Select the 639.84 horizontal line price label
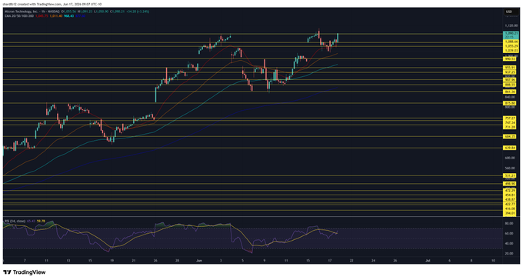 click(x=510, y=148)
